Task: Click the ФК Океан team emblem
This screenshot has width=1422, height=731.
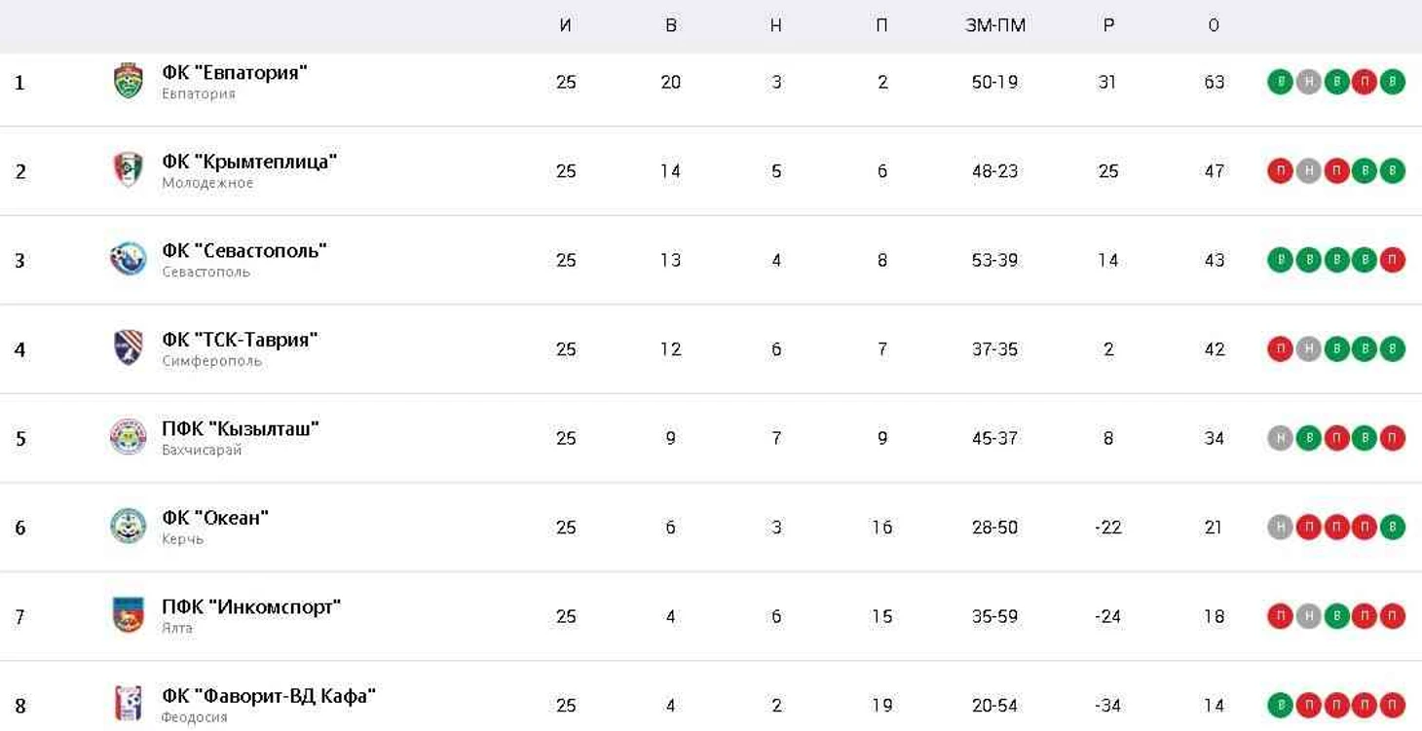Action: (x=128, y=527)
